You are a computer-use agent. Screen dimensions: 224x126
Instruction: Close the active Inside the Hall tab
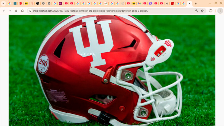point(190,3)
